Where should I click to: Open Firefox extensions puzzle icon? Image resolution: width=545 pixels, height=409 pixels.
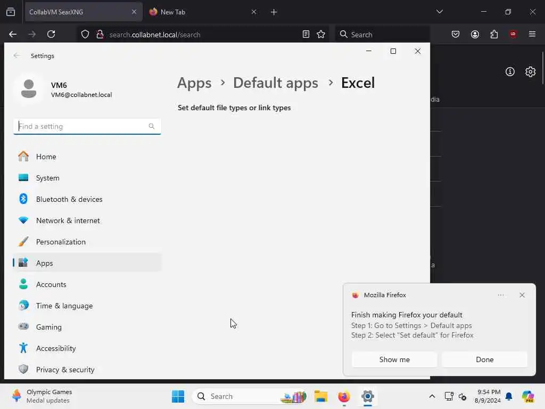(x=494, y=34)
